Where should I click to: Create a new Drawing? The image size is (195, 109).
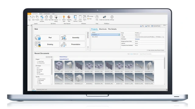tap(47, 45)
